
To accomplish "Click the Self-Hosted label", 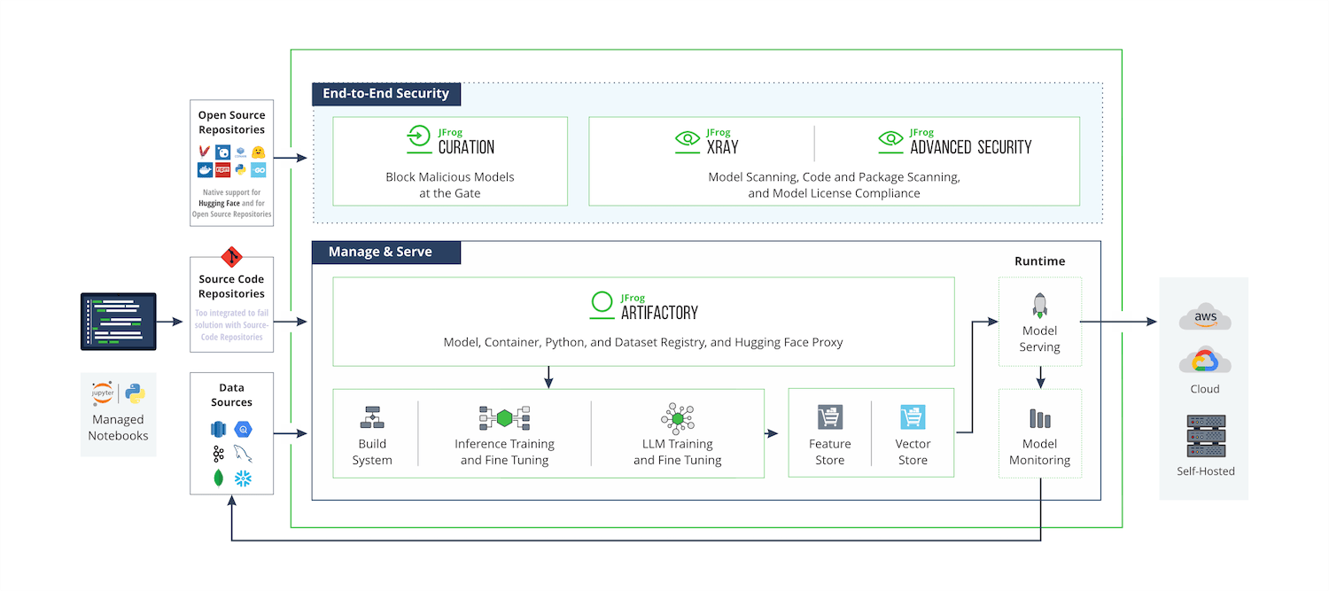I will tap(1205, 471).
